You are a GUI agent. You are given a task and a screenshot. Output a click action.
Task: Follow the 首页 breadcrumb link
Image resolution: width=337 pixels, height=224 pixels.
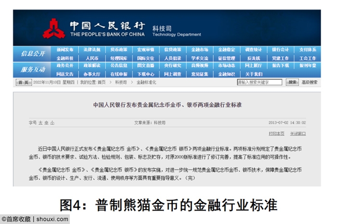click(102, 82)
